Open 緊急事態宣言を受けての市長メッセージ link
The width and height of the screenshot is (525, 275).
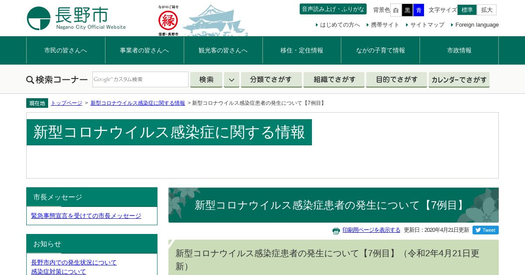pos(86,216)
